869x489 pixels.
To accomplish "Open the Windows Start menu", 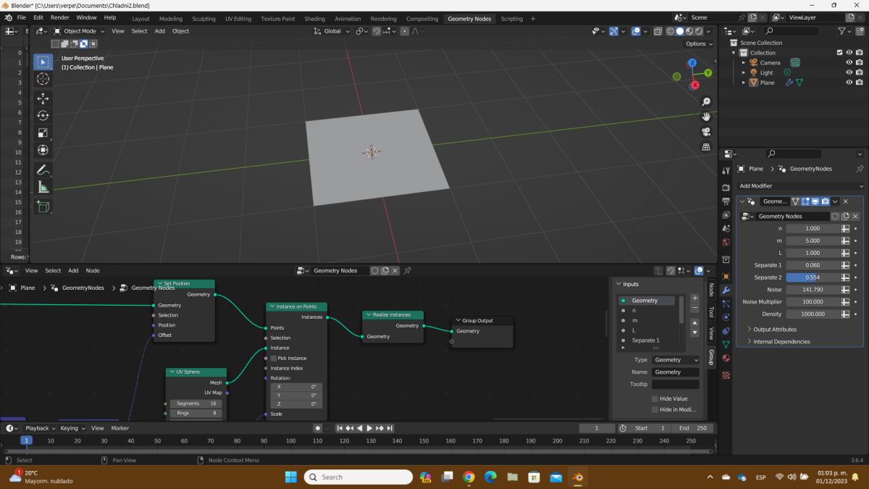I will pos(291,477).
